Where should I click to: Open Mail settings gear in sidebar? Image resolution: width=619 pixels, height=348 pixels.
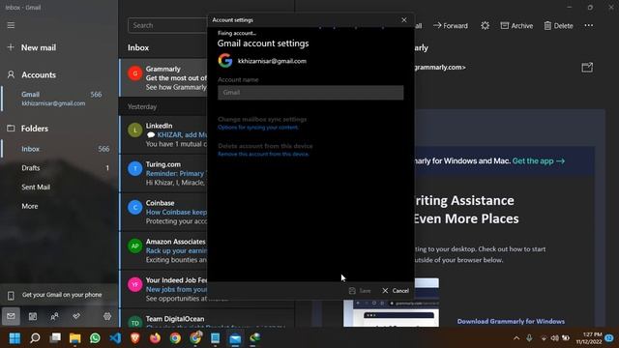point(107,316)
